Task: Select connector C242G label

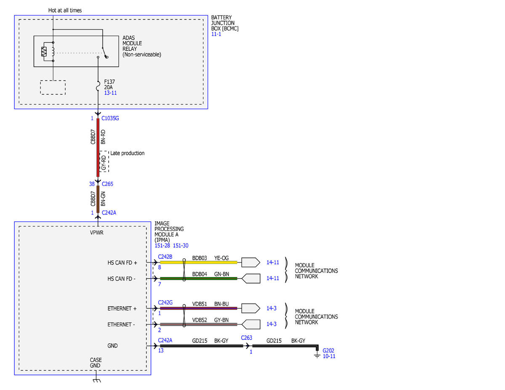Action: pyautogui.click(x=165, y=302)
